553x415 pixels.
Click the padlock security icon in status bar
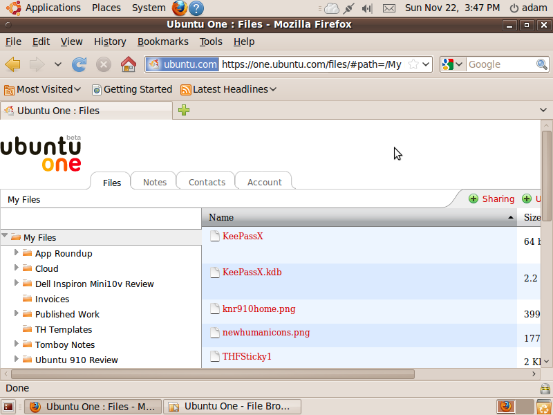[545, 389]
